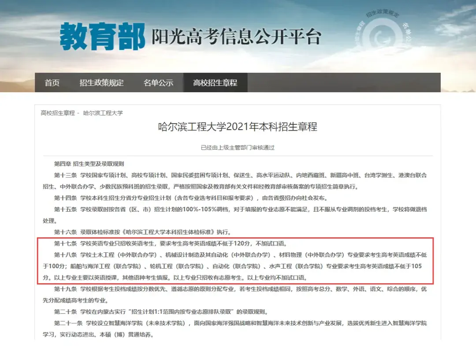Click the paragraph beginning 第十三条

pyautogui.click(x=234, y=181)
